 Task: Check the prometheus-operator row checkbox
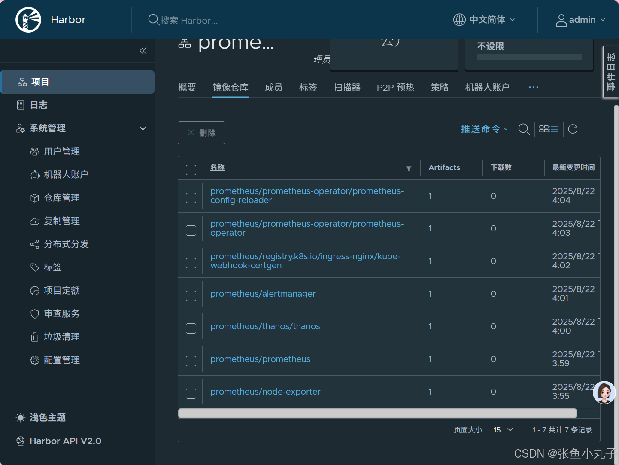[x=191, y=231]
